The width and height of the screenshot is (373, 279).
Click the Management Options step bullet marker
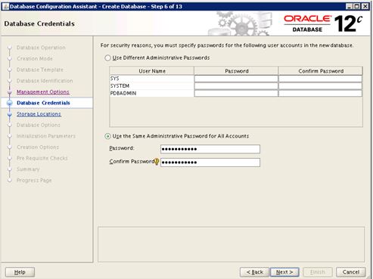(10, 92)
